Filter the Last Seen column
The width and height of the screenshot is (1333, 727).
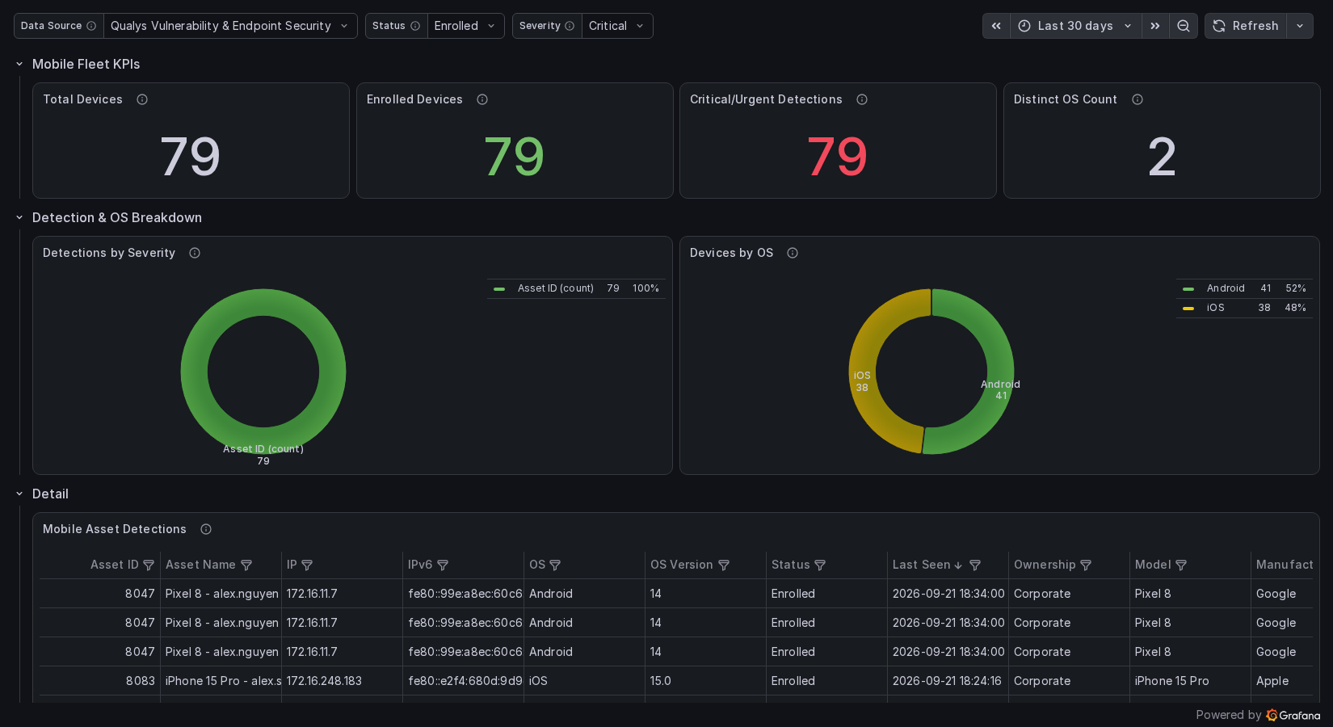pos(975,565)
